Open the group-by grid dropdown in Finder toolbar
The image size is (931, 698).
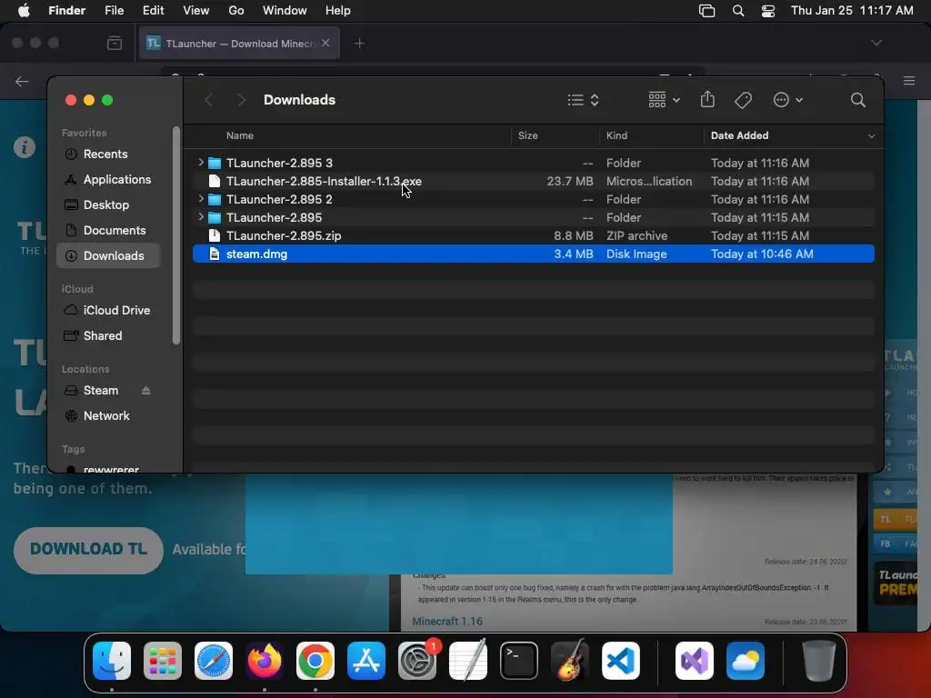[664, 100]
